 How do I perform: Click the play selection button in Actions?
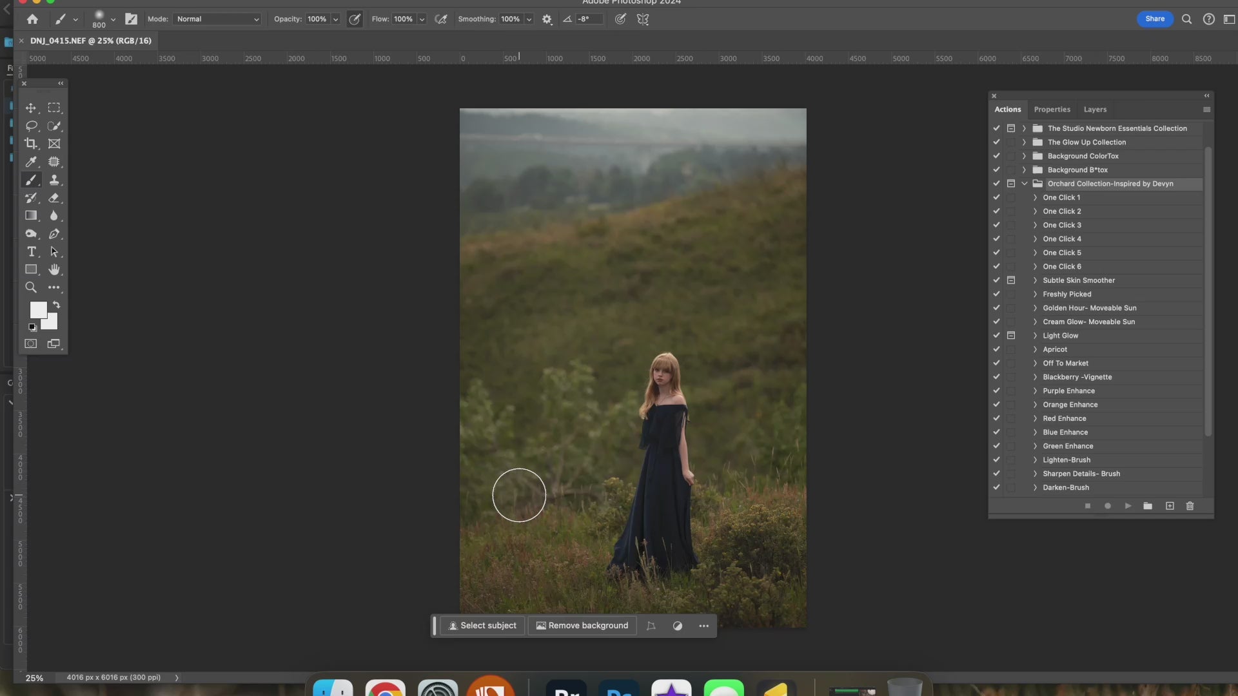click(x=1128, y=506)
